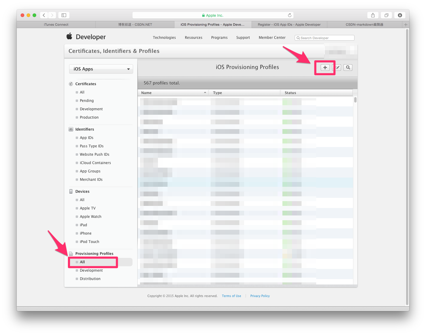
Task: Sort by the Status column header
Action: pyautogui.click(x=317, y=93)
